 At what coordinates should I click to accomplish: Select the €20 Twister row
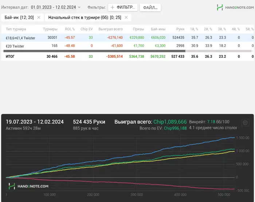coord(127,46)
